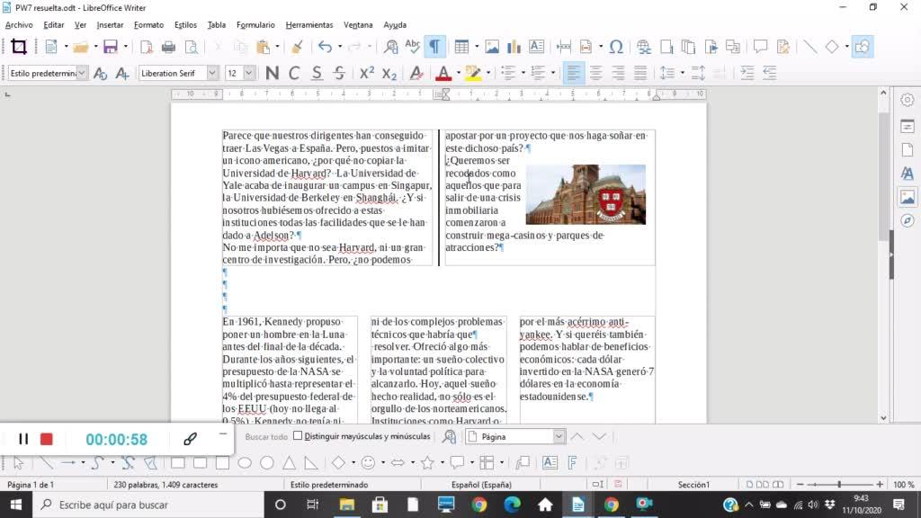Click the zoom slider in status bar
The width and height of the screenshot is (921, 518).
(x=838, y=485)
